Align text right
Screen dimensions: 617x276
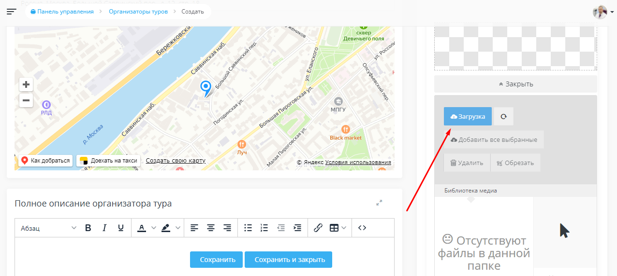click(x=227, y=228)
